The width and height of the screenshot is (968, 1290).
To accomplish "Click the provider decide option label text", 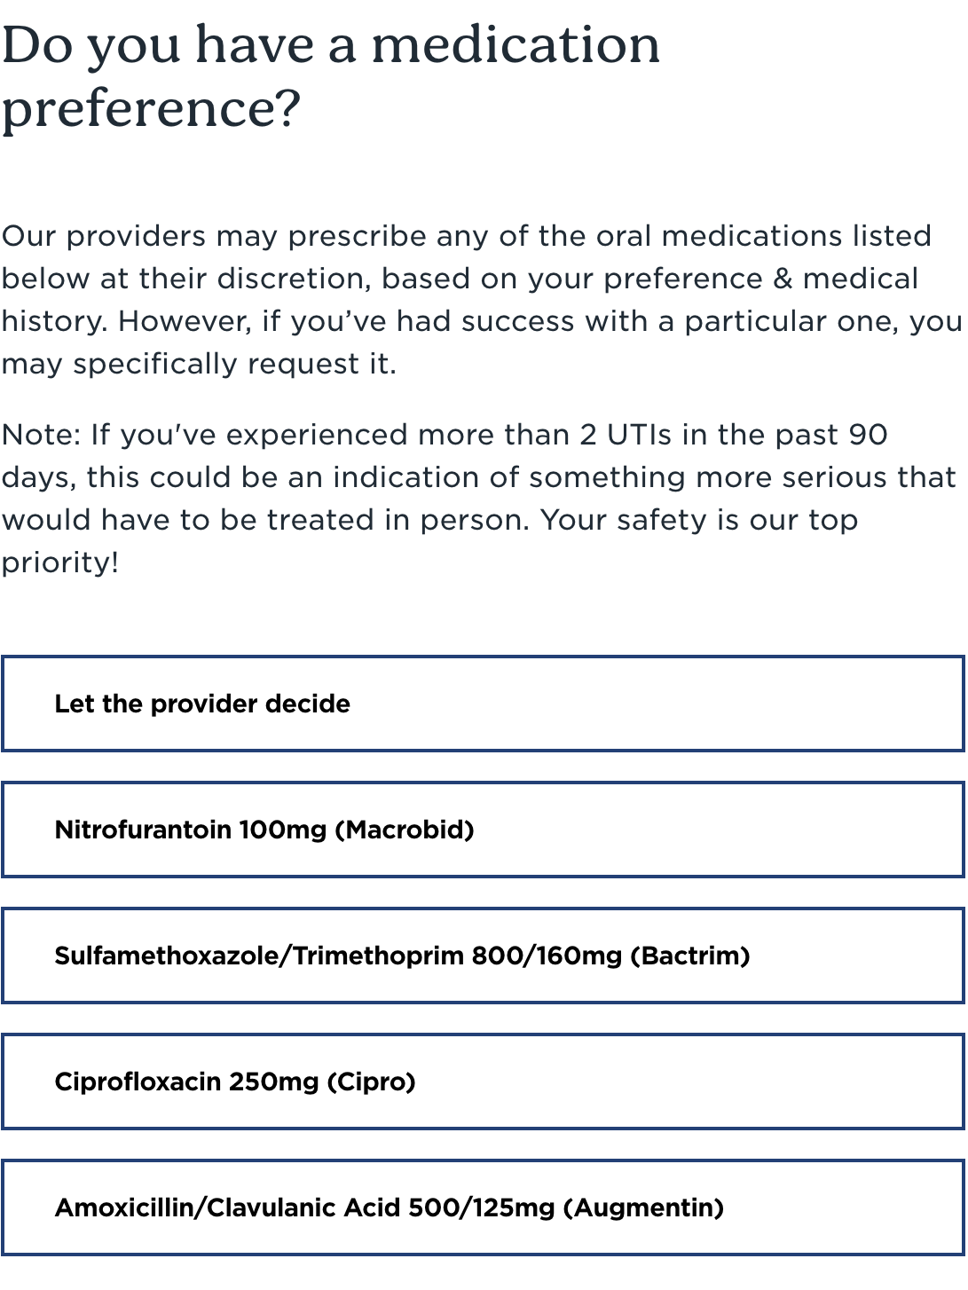I will tap(202, 704).
